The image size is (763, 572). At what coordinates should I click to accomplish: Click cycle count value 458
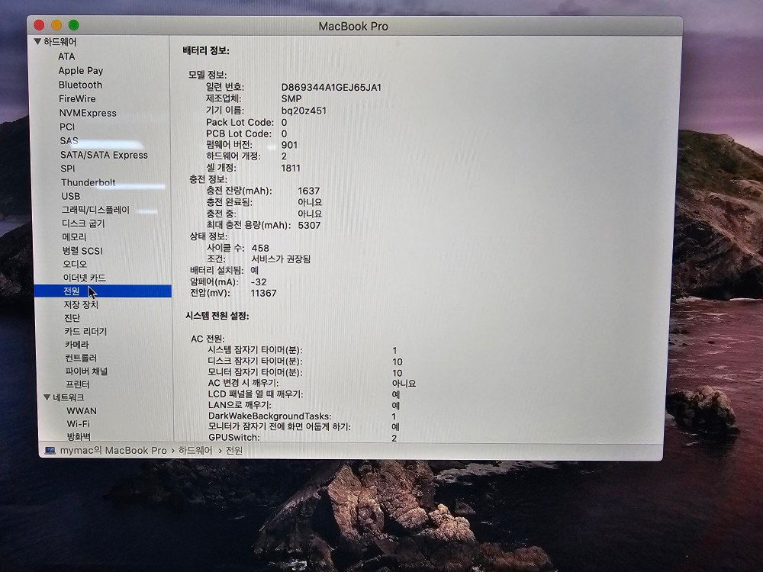pyautogui.click(x=260, y=248)
